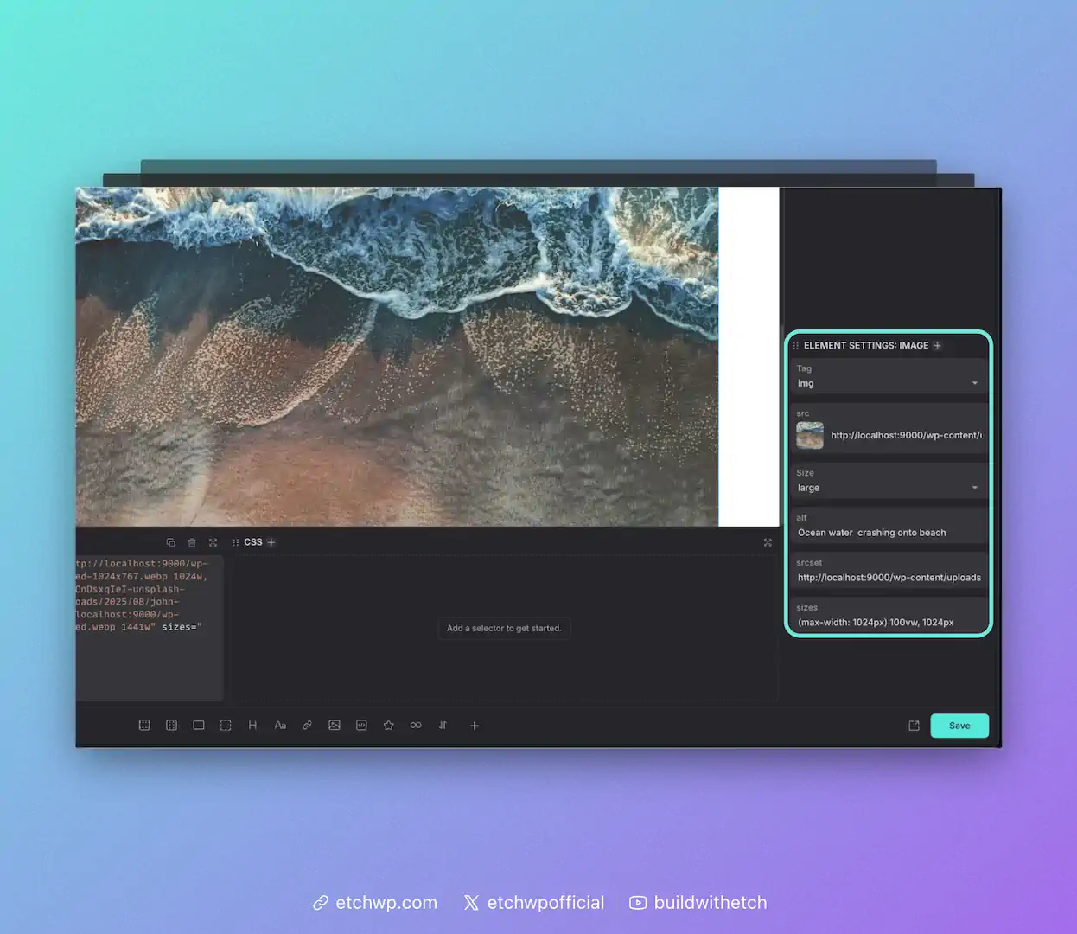Viewport: 1077px width, 934px height.
Task: Open the Size dropdown set to large
Action: pos(888,488)
